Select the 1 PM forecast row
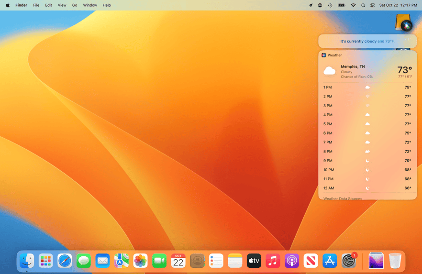The width and height of the screenshot is (422, 274). coord(367,88)
